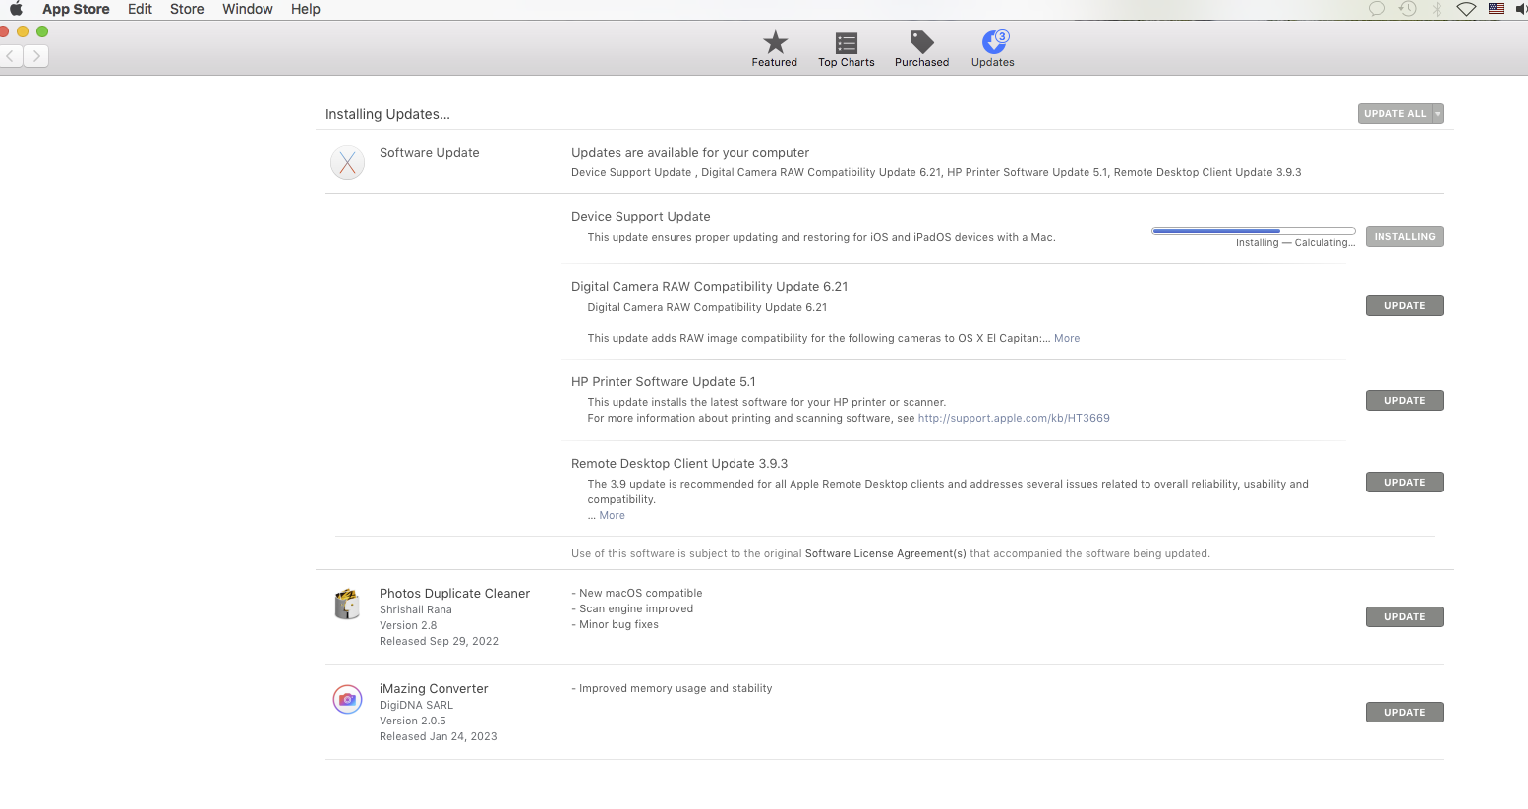
Task: Open the Update All dropdown arrow
Action: click(x=1438, y=114)
